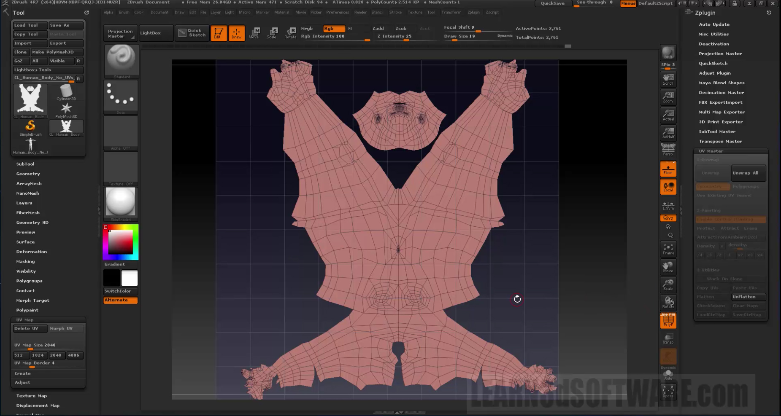Click the AAHalf view icon

[668, 132]
